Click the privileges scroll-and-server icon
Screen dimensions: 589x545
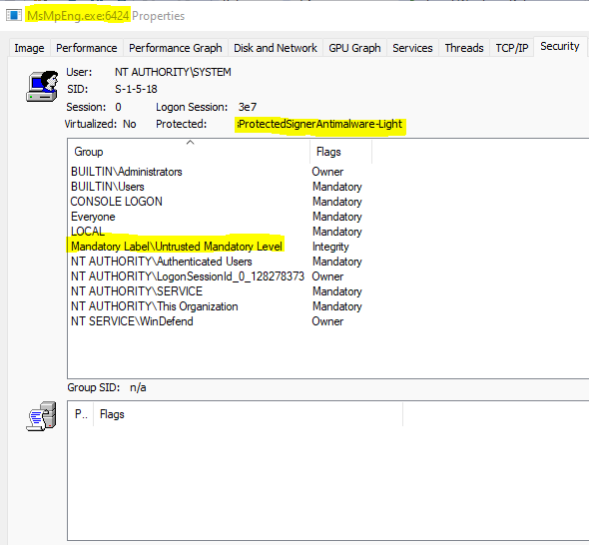tap(42, 416)
